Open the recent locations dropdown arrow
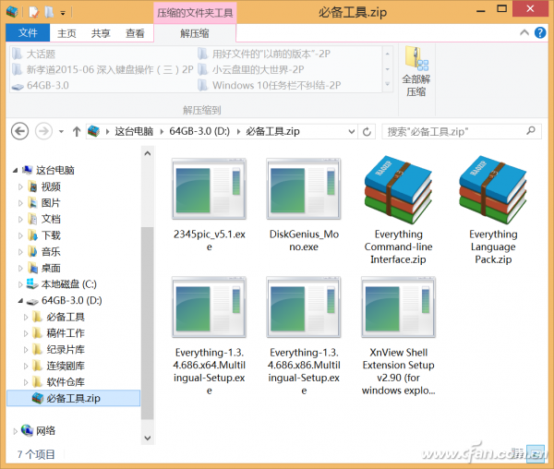 (61, 132)
